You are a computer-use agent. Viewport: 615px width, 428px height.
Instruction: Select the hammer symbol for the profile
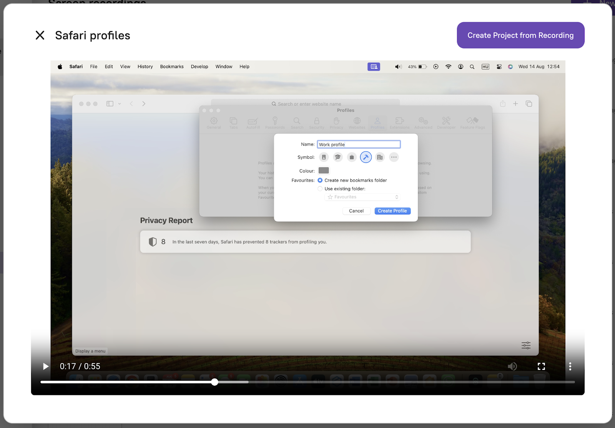click(366, 157)
